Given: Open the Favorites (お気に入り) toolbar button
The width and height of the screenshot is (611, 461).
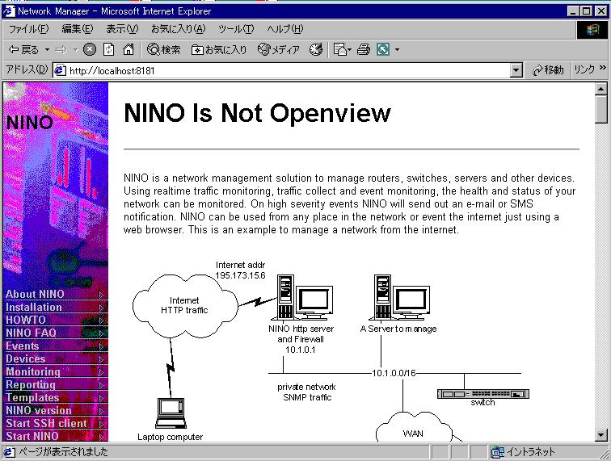Looking at the screenshot, I should click(219, 50).
